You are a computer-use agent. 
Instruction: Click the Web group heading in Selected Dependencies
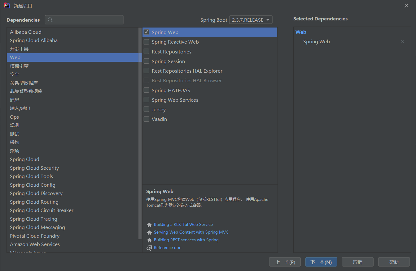[301, 32]
